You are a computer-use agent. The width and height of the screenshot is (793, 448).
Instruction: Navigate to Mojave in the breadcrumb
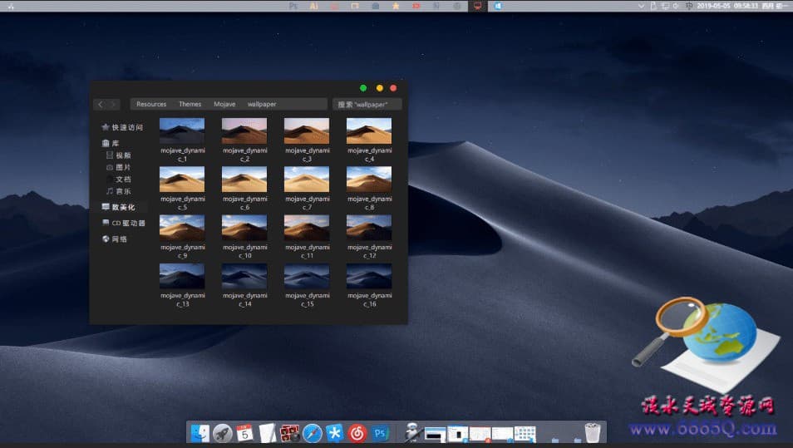[224, 104]
